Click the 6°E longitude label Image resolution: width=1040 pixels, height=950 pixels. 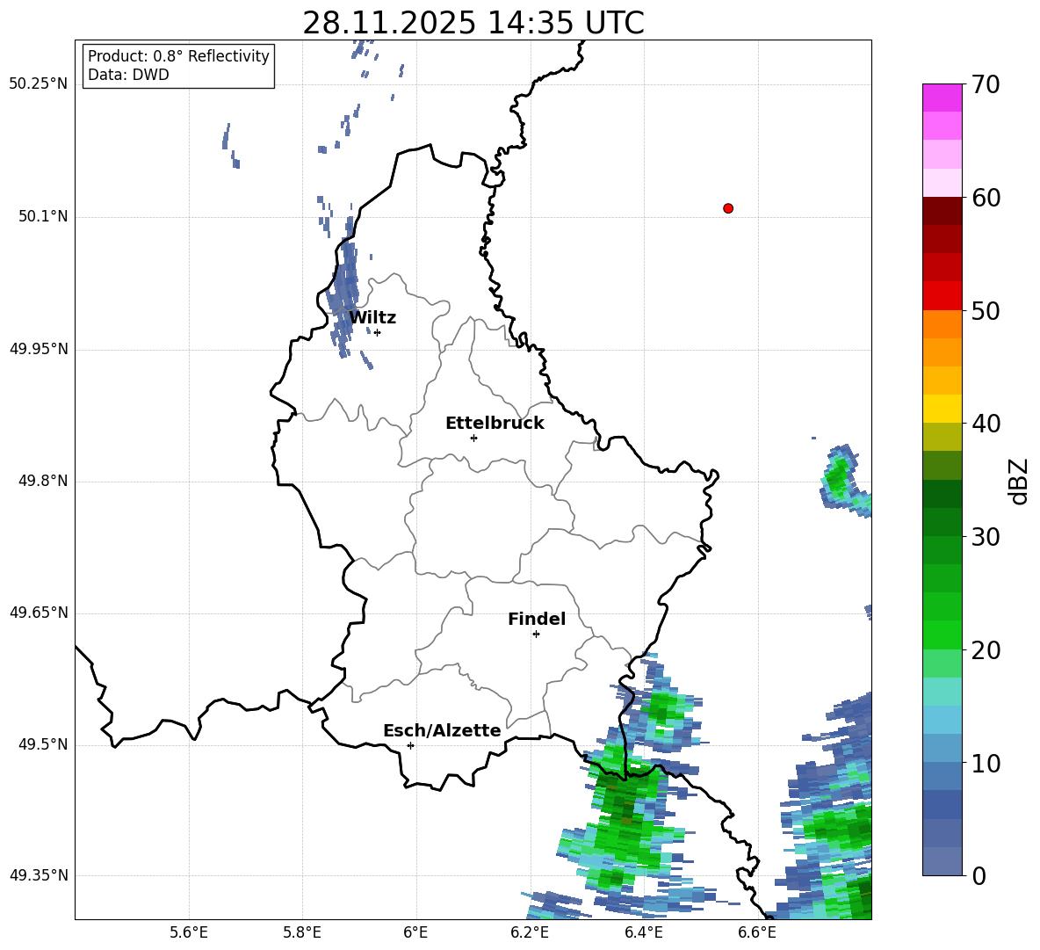click(415, 932)
